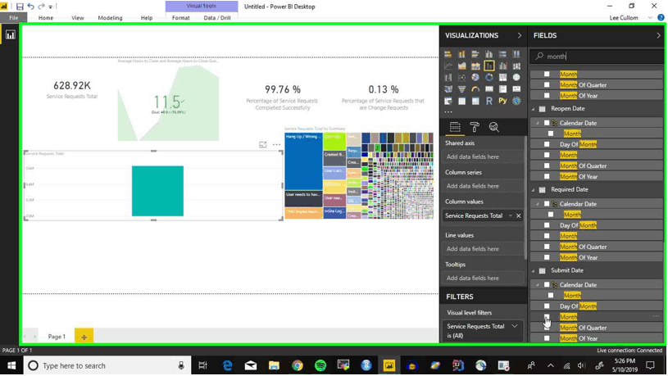Check Month Of Quarter under Required Date
The height and width of the screenshot is (376, 668).
547,247
